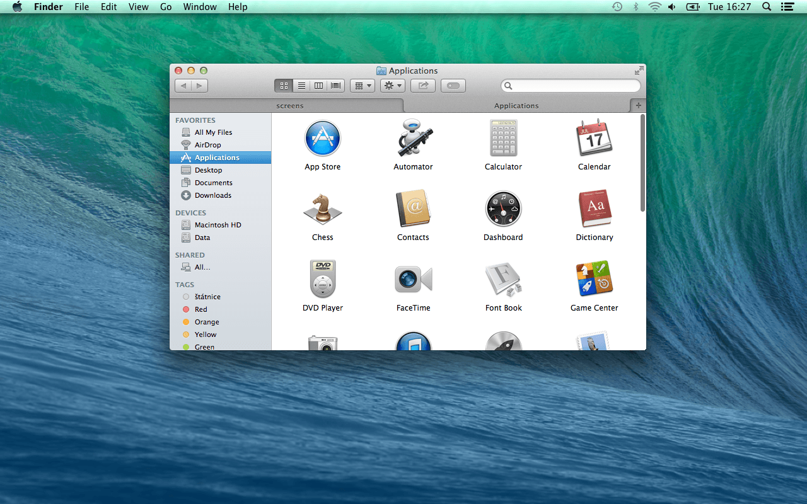
Task: Click the FaceTime label text
Action: 413,308
